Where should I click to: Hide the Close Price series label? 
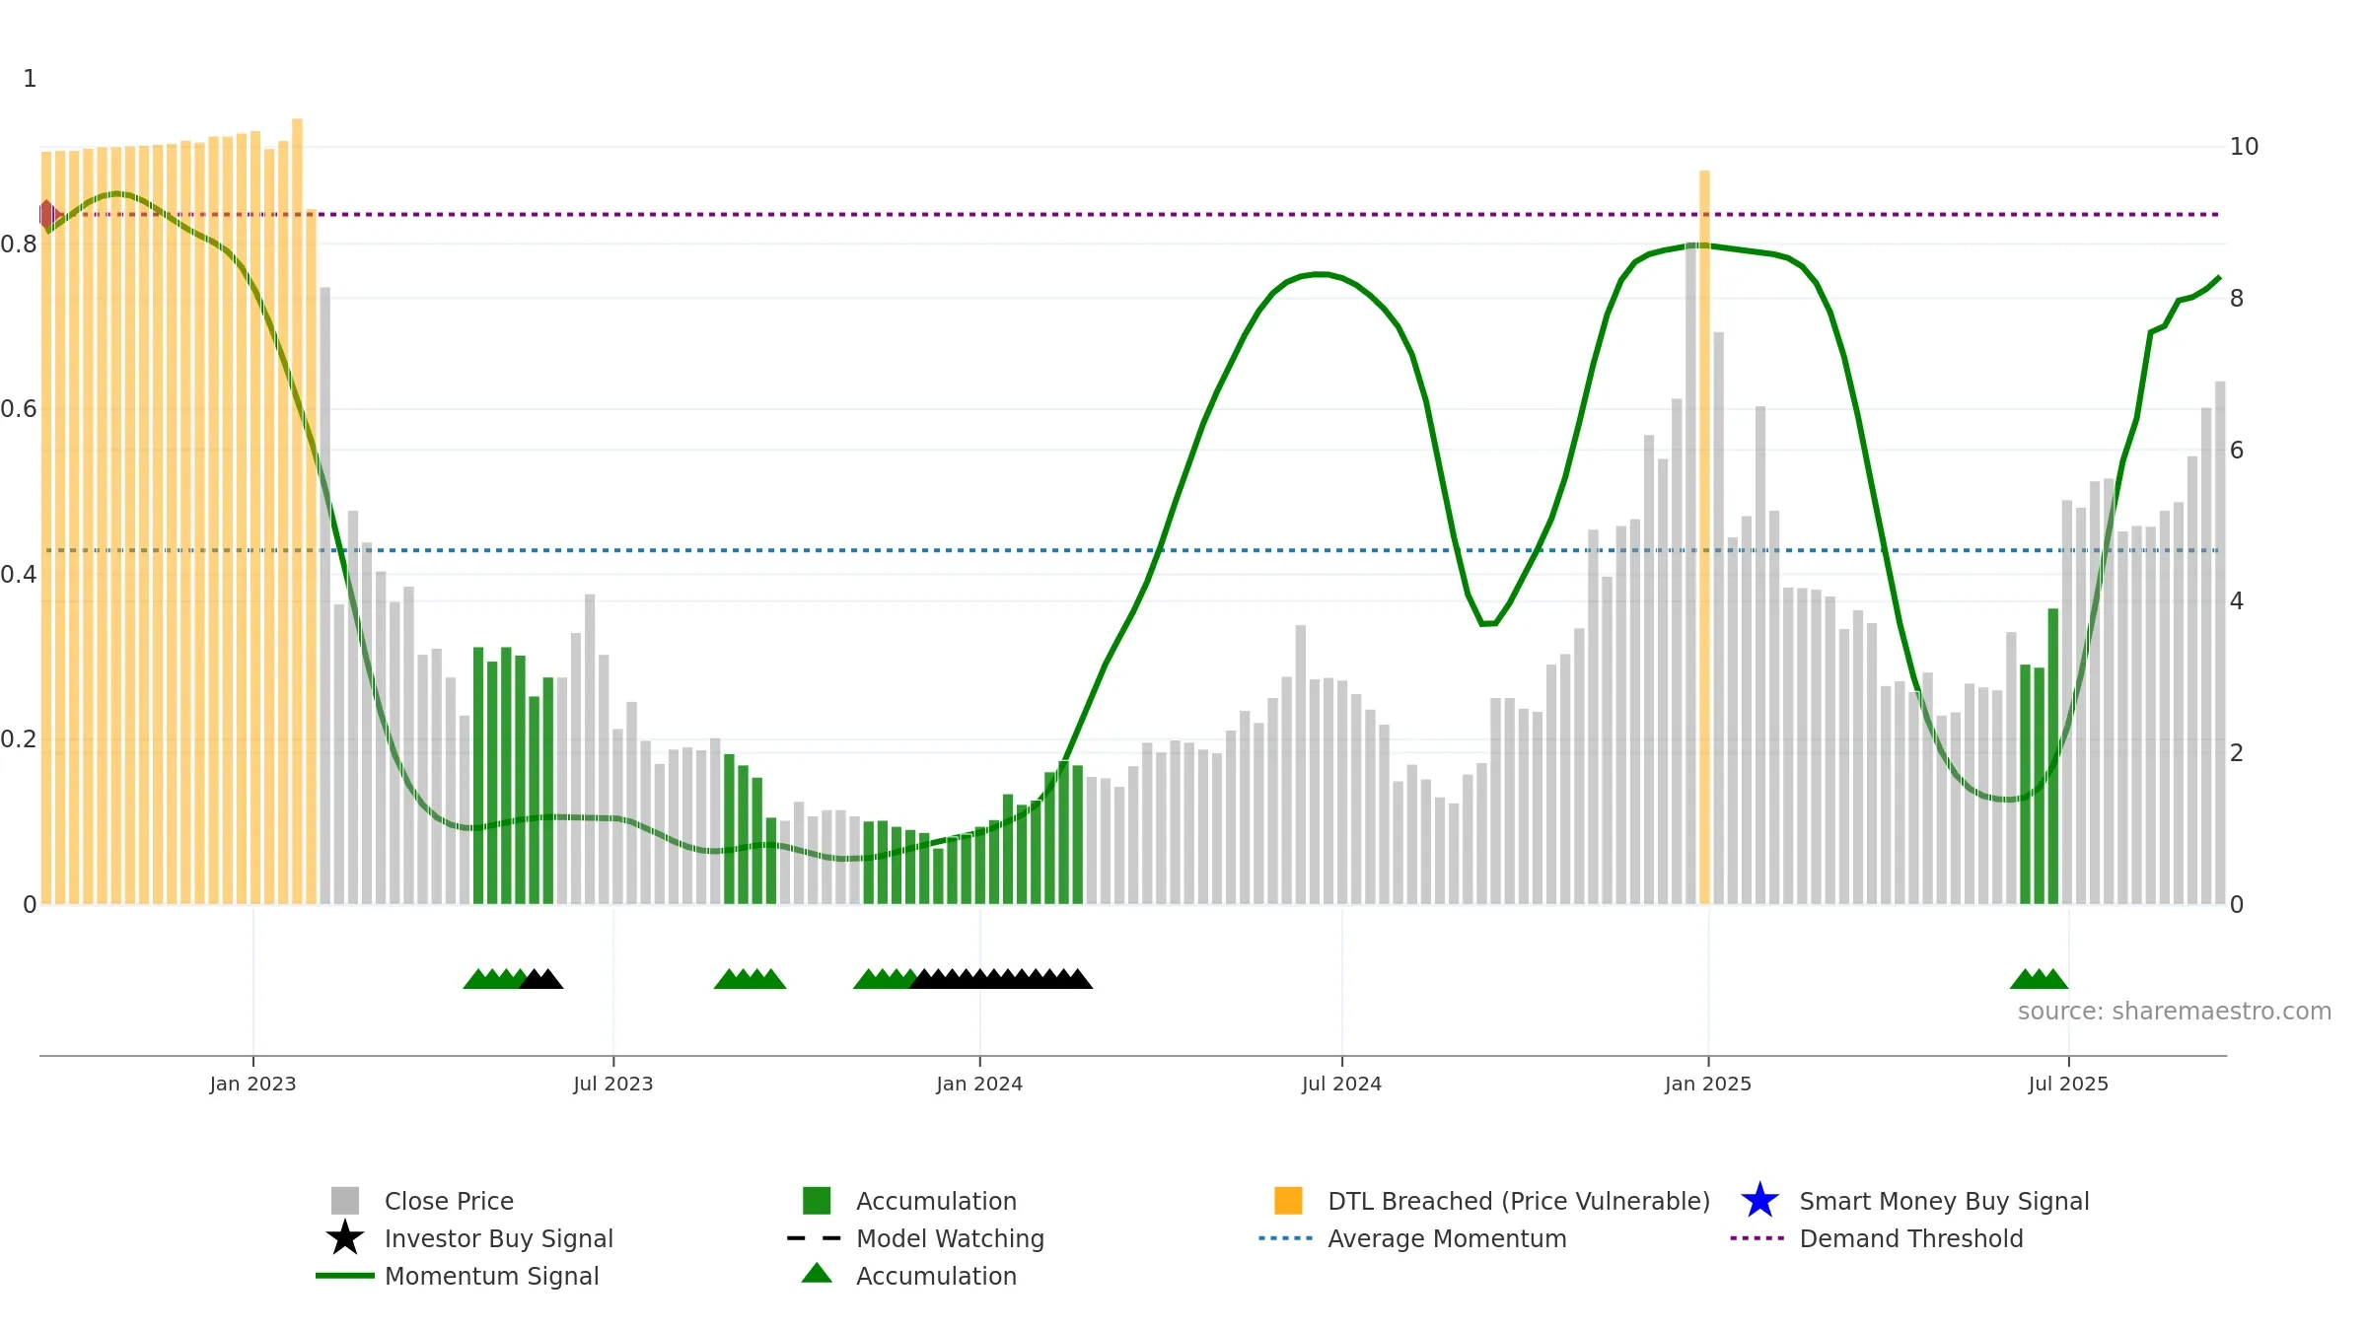(449, 1201)
